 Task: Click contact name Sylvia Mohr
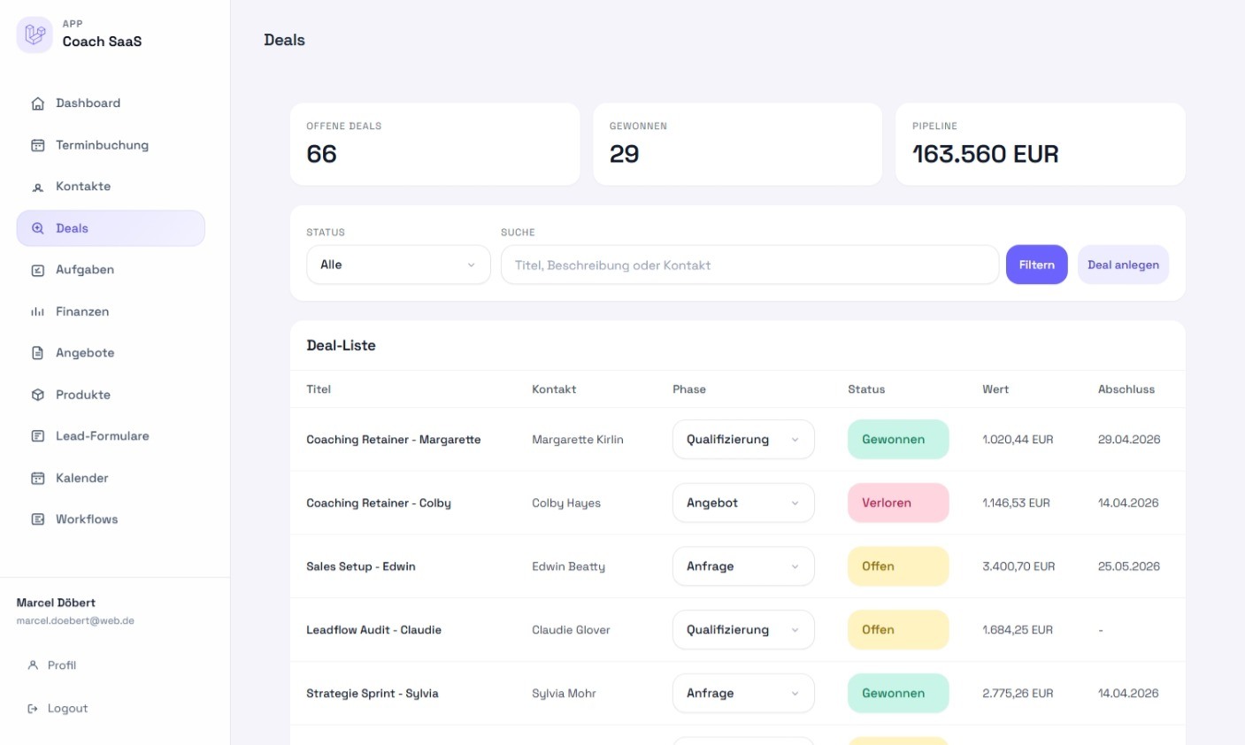(x=564, y=694)
